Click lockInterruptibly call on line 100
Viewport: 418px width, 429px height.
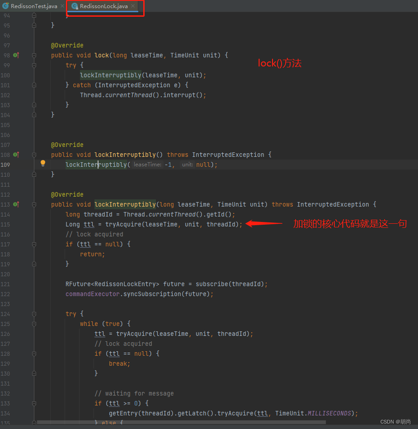coord(111,75)
